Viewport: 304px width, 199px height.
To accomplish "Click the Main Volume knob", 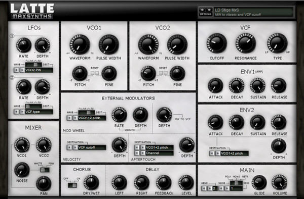I will click(279, 182).
